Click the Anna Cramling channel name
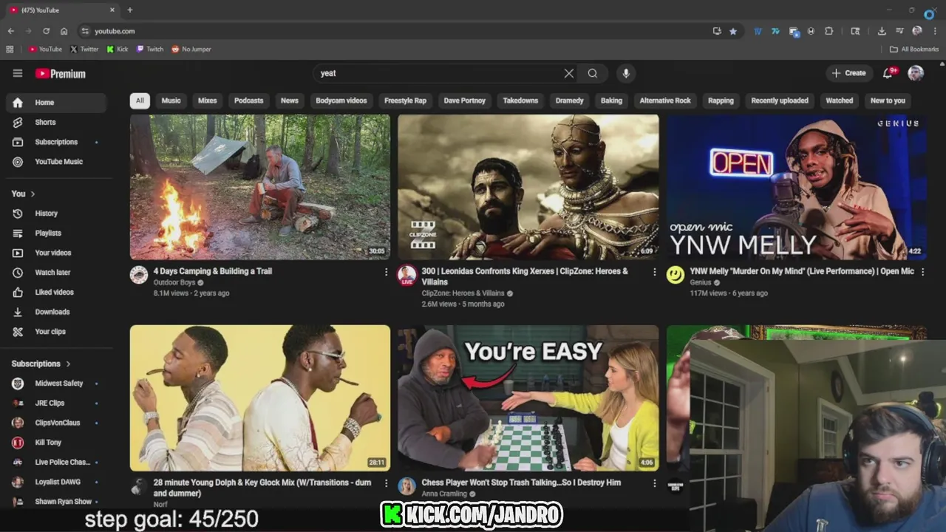Screen dimensions: 946x532 point(444,494)
